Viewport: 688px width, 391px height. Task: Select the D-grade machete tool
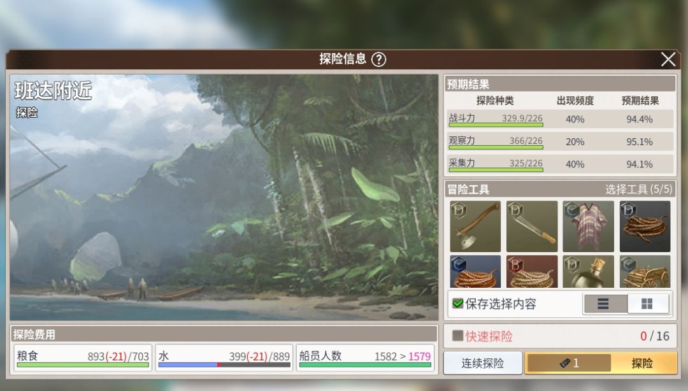(532, 227)
